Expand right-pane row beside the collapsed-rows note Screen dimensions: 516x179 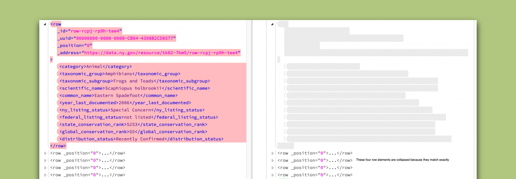point(273,161)
